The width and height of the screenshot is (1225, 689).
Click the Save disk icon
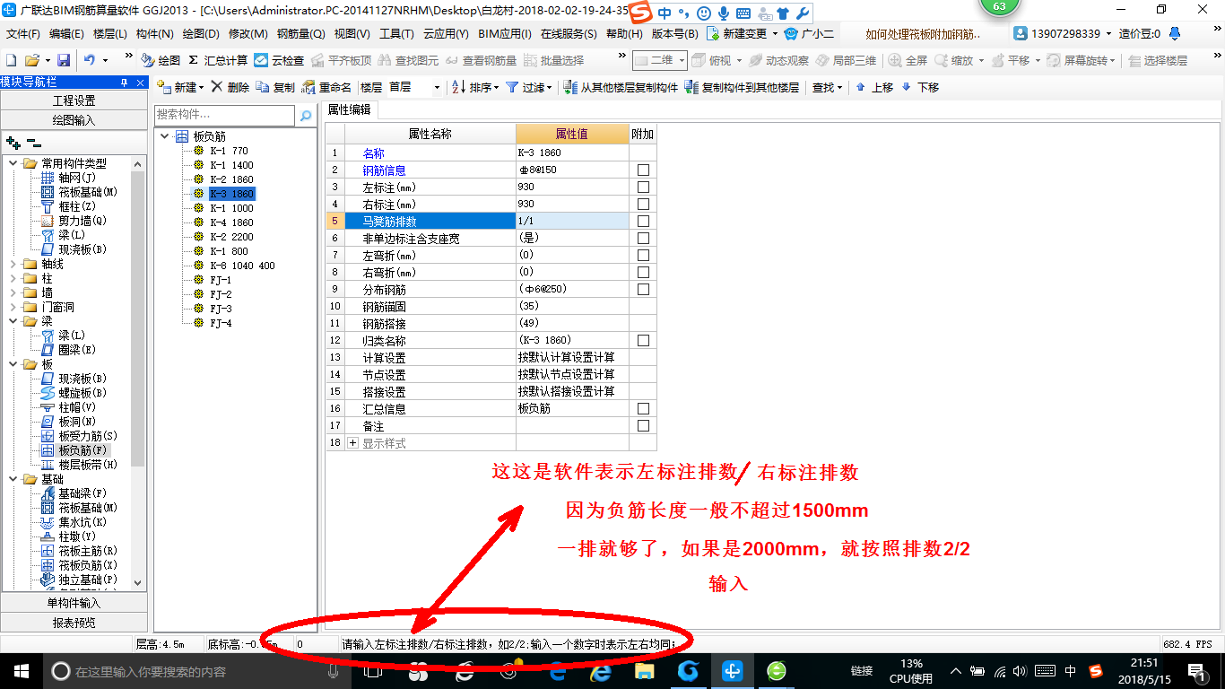coord(64,60)
